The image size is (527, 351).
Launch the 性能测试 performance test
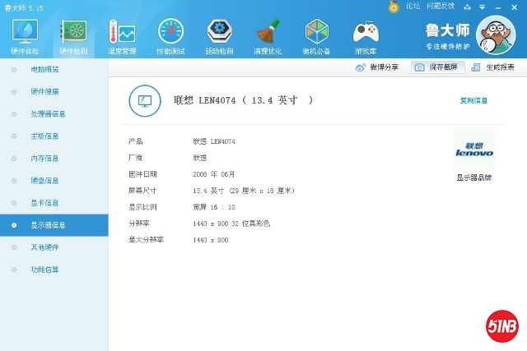pos(170,36)
